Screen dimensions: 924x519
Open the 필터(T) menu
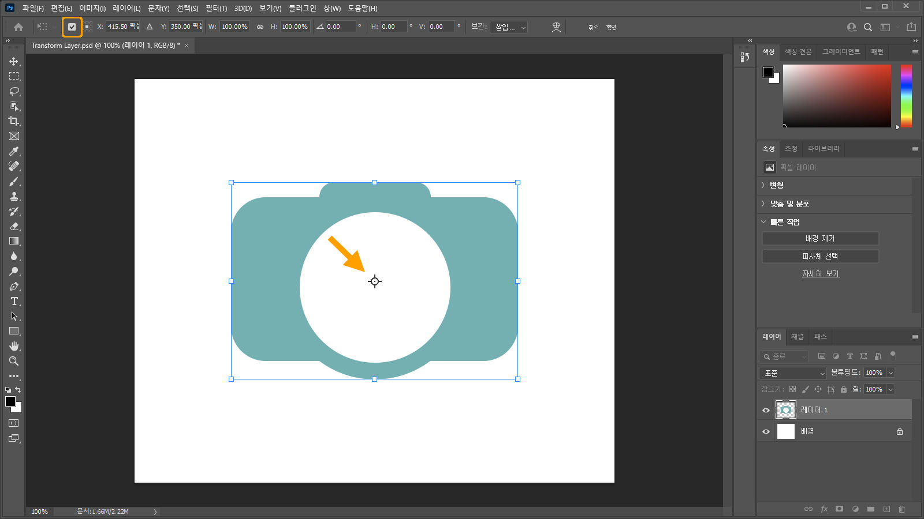pyautogui.click(x=216, y=8)
